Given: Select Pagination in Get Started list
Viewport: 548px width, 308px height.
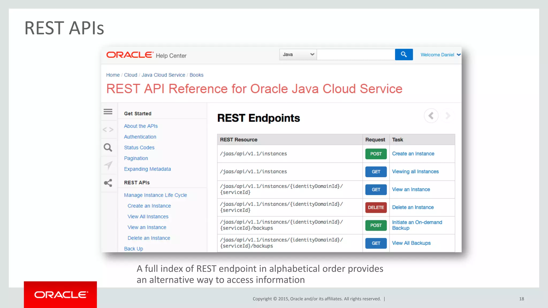Looking at the screenshot, I should tap(136, 158).
